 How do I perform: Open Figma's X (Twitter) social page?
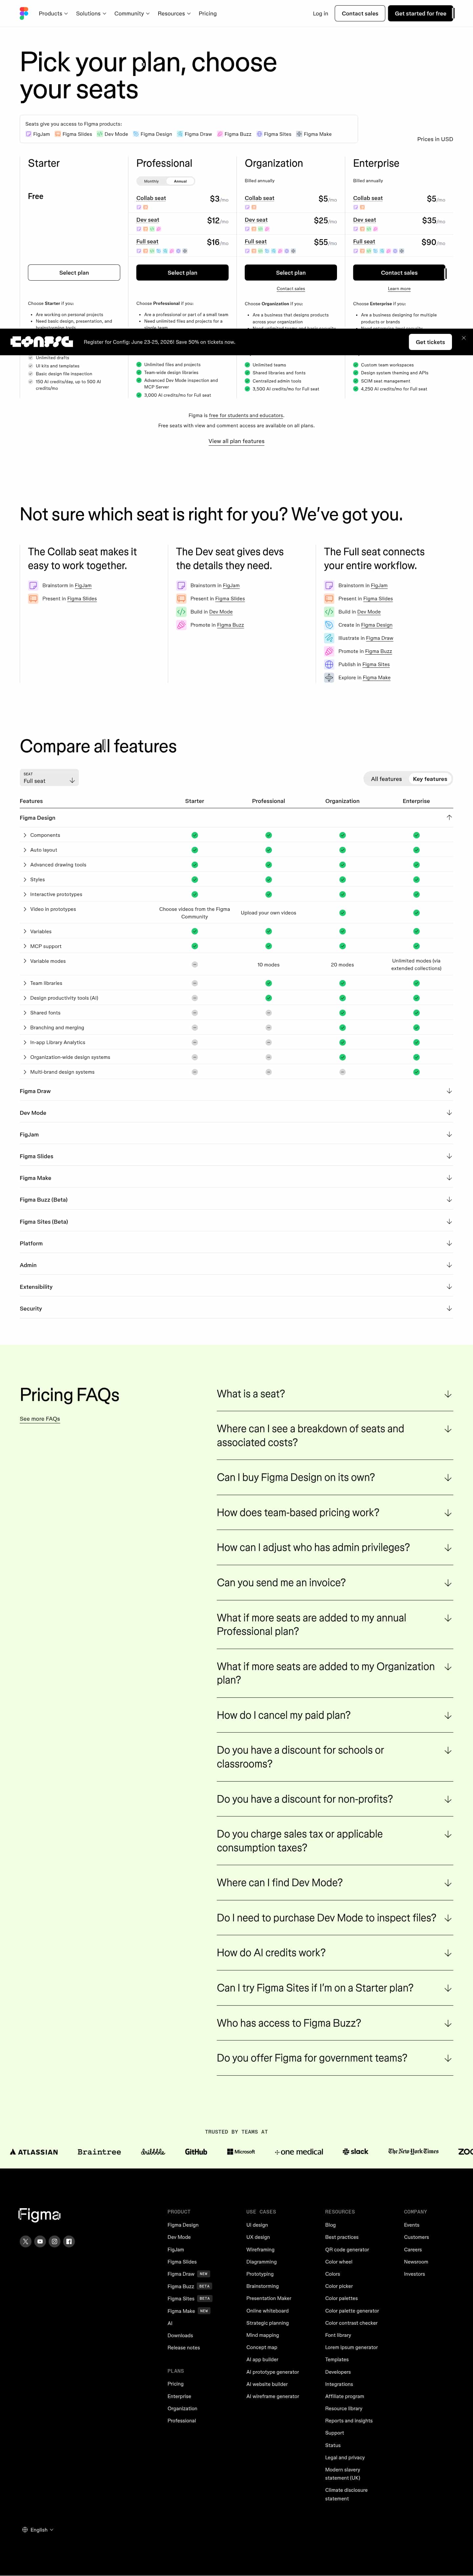pyautogui.click(x=26, y=2241)
